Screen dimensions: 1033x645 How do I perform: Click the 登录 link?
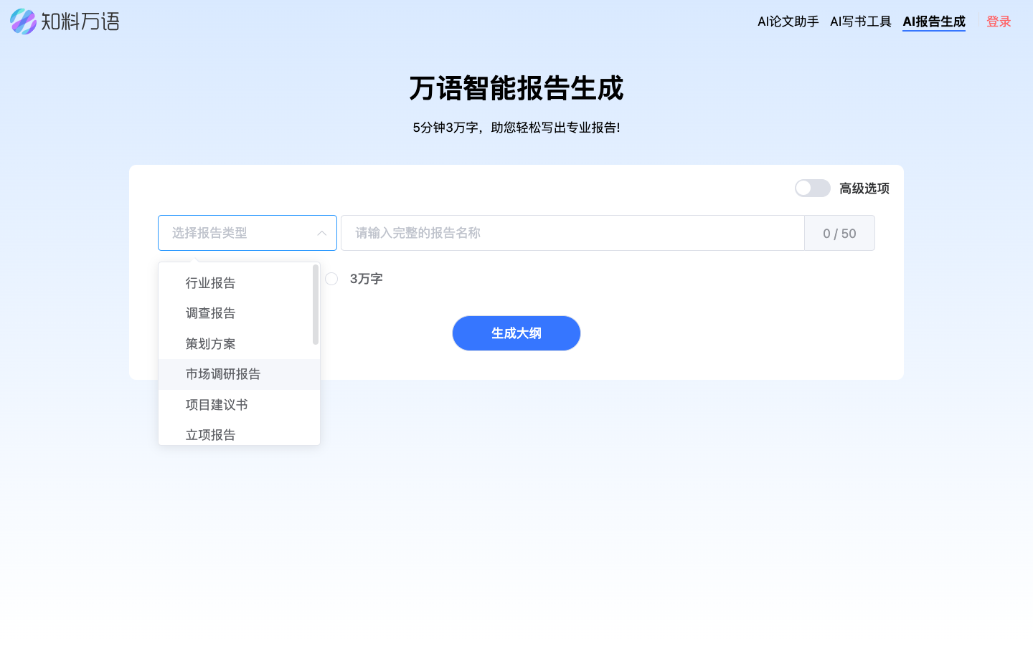click(999, 21)
